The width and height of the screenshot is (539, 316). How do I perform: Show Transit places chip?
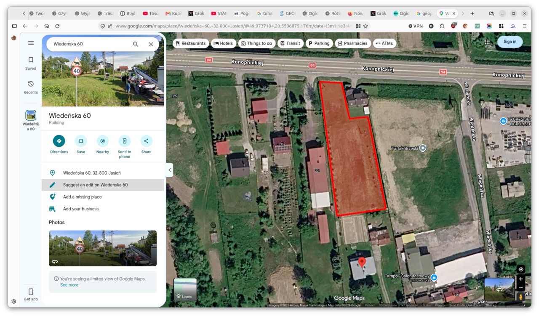[x=290, y=43]
